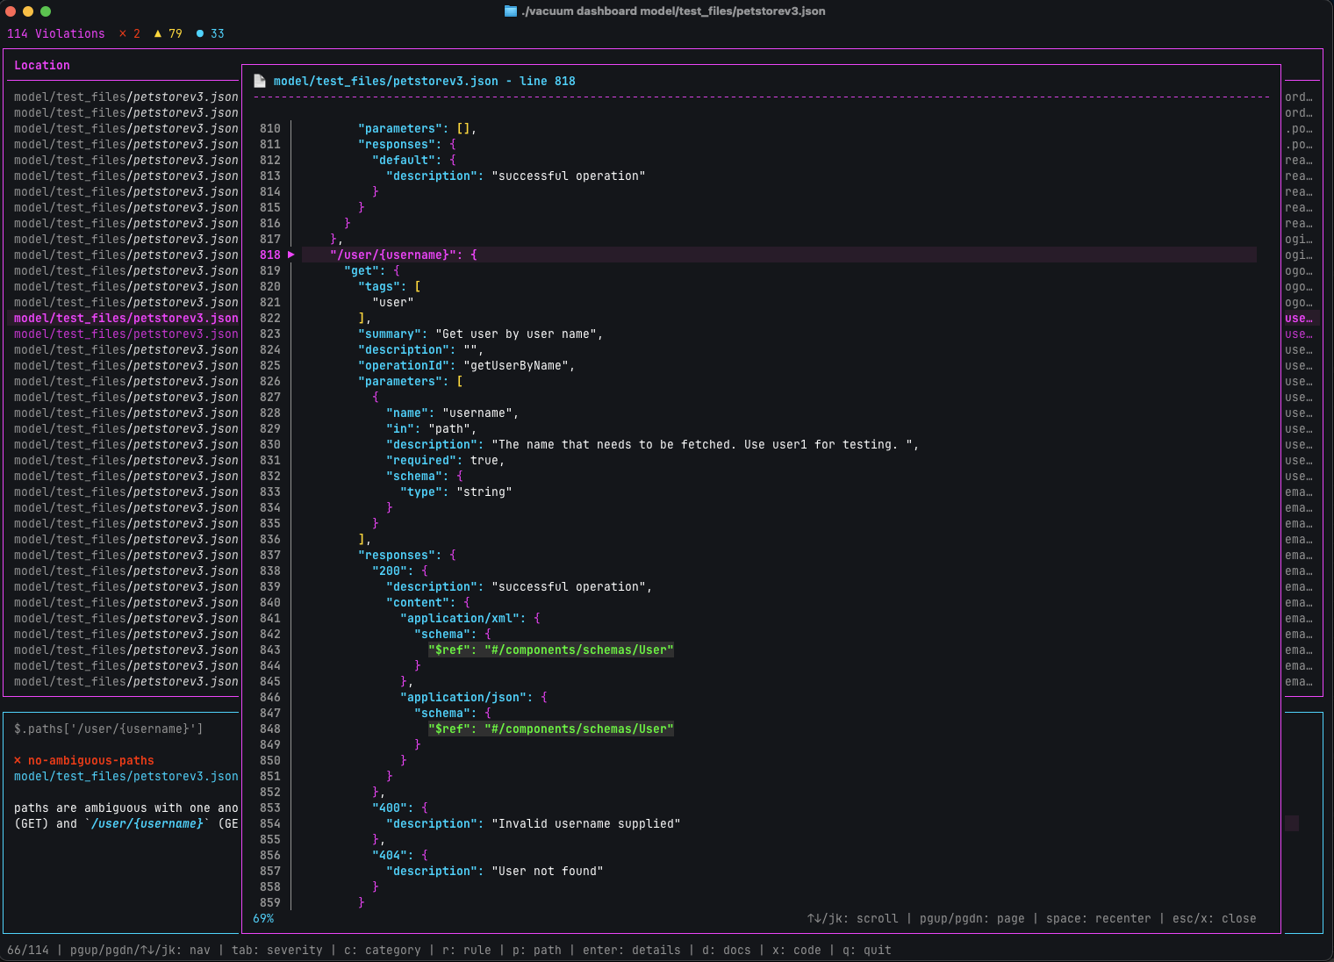Image resolution: width=1334 pixels, height=962 pixels.
Task: Click the no-ambiguous-paths rule name
Action: [91, 760]
